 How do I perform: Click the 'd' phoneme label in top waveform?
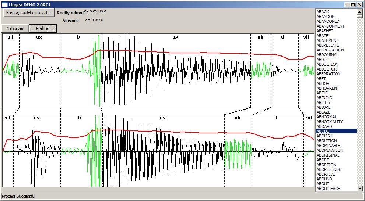point(282,37)
